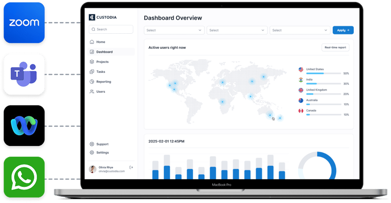
Task: Click the Users people icon
Action: point(92,92)
